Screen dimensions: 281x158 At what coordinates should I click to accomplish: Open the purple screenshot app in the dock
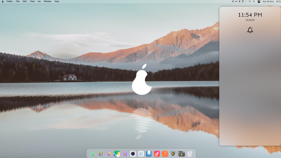tap(125, 154)
